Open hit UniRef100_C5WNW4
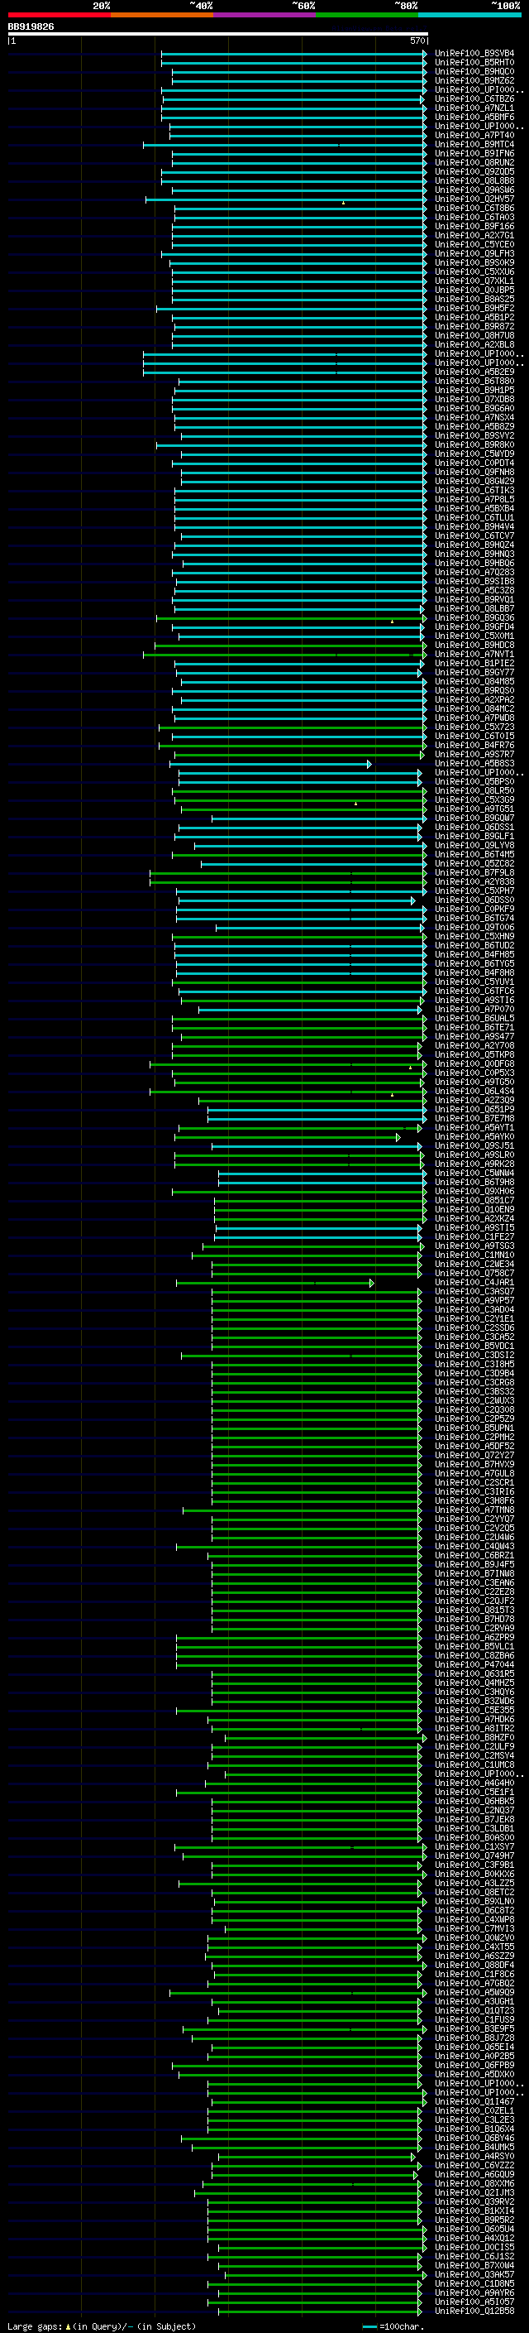The image size is (529, 2333). (x=474, y=1173)
